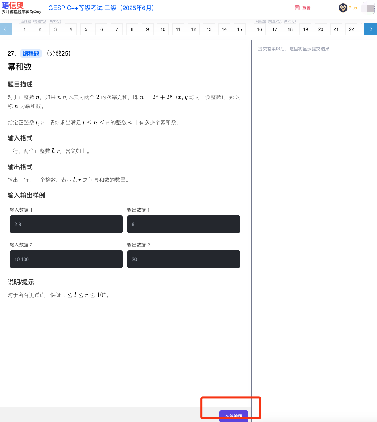Viewport: 377px width, 422px height.
Task: Open question 14 in navigator
Action: 224,29
